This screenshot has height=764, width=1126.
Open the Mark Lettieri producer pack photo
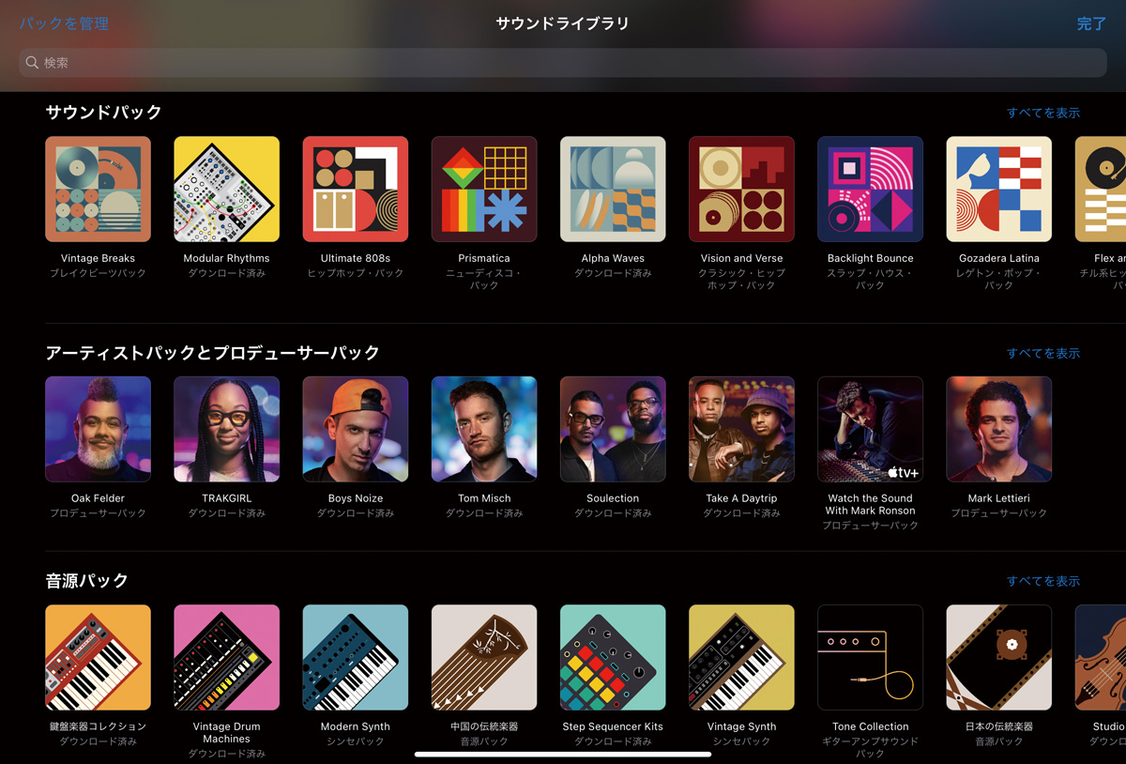(998, 429)
